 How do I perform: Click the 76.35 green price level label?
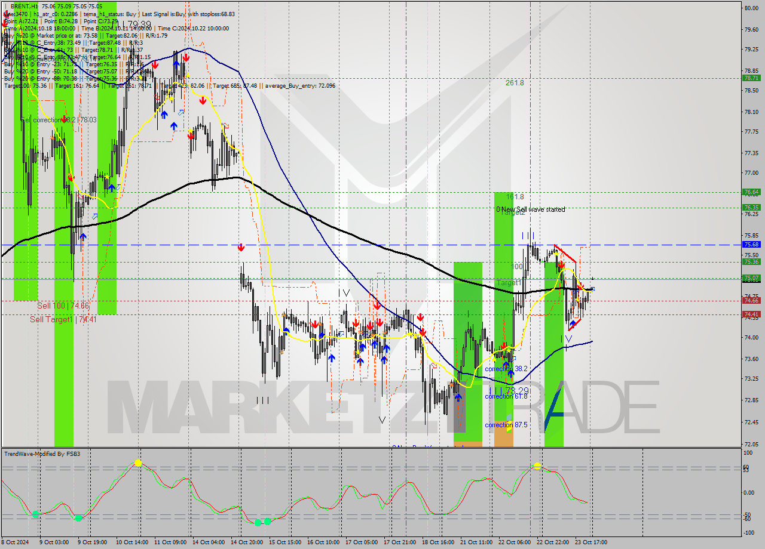751,208
